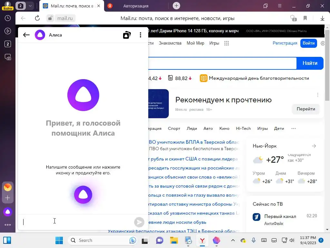Click the Найти search button
This screenshot has width=330, height=248.
coord(310,63)
